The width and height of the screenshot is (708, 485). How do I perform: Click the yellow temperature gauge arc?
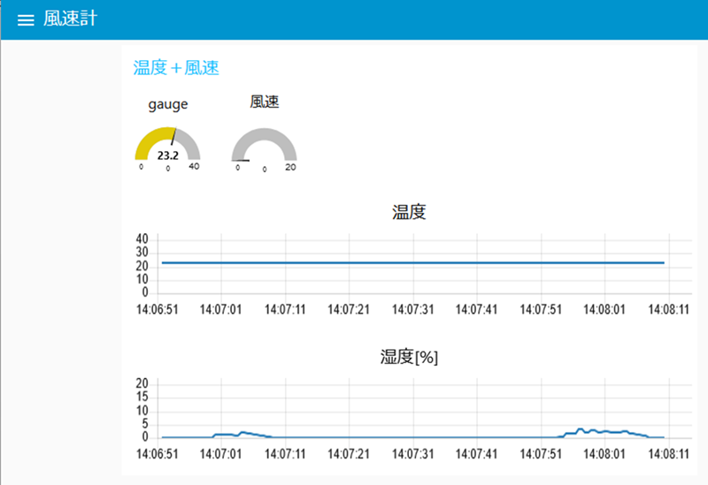point(150,137)
